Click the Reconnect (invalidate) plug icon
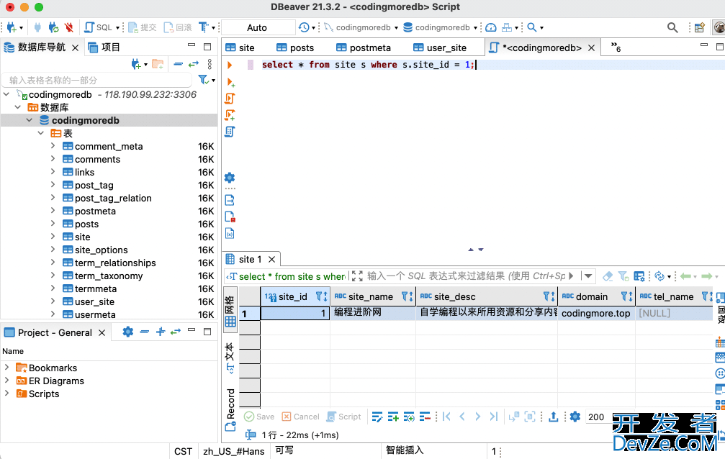 tap(53, 27)
